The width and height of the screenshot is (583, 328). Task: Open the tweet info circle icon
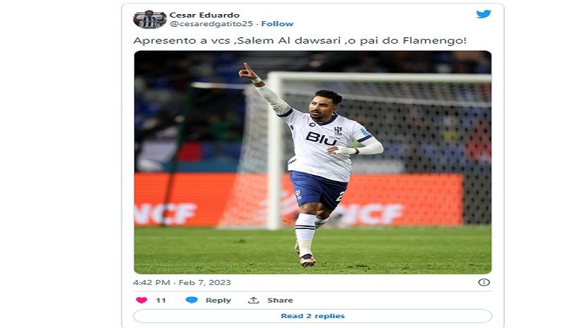(484, 282)
